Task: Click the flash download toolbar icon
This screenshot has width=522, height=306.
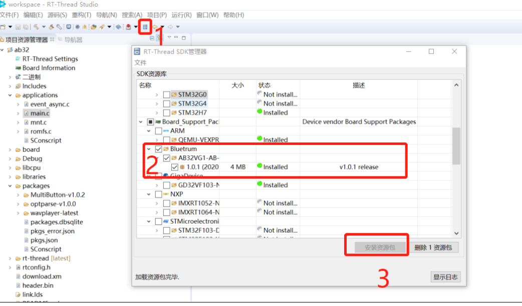Action: (102, 27)
